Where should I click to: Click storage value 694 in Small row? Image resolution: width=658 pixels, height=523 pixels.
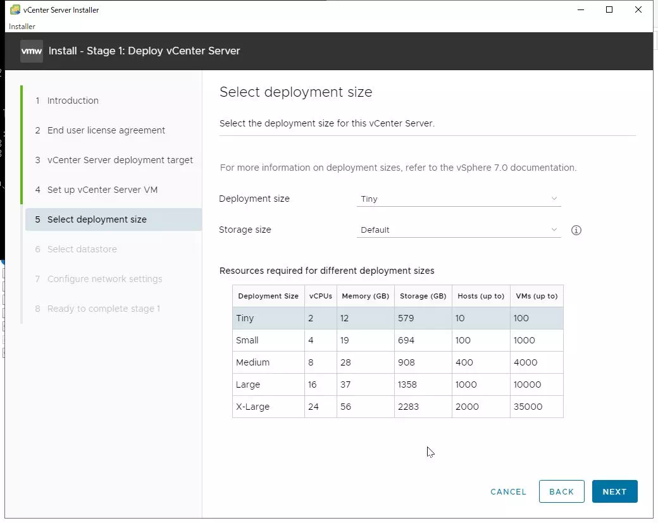coord(406,340)
